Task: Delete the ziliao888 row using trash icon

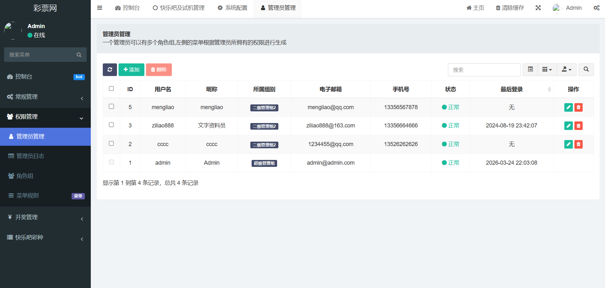Action: click(578, 126)
